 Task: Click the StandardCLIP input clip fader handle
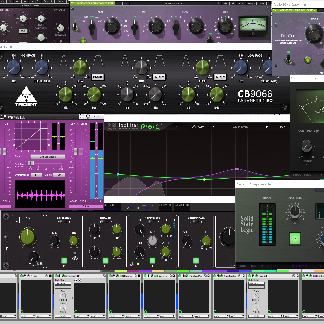[x=4, y=152]
